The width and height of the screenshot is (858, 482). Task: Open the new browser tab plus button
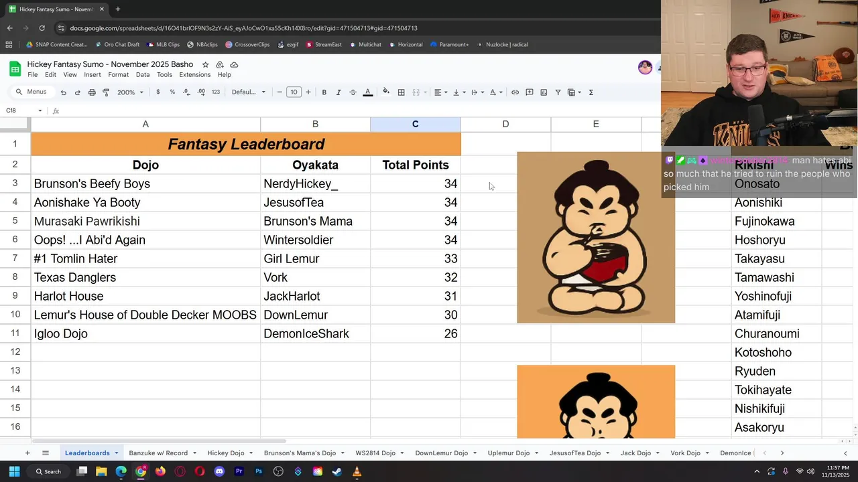118,9
